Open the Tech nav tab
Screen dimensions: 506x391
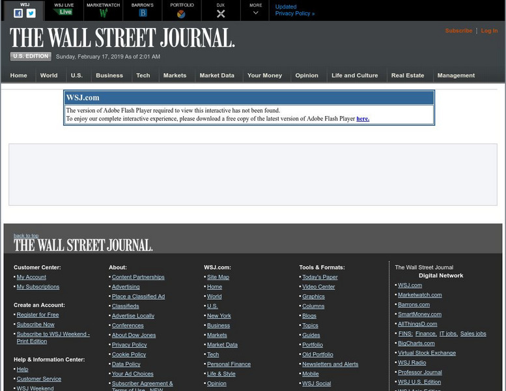tap(143, 75)
